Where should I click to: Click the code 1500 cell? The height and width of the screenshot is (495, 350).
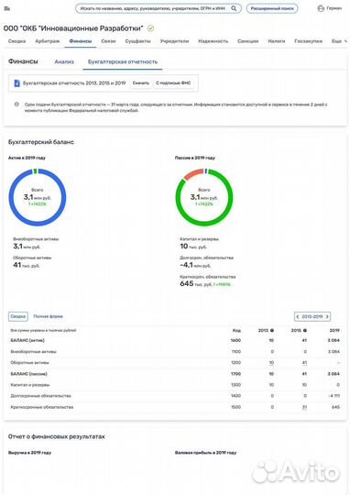pos(235,407)
